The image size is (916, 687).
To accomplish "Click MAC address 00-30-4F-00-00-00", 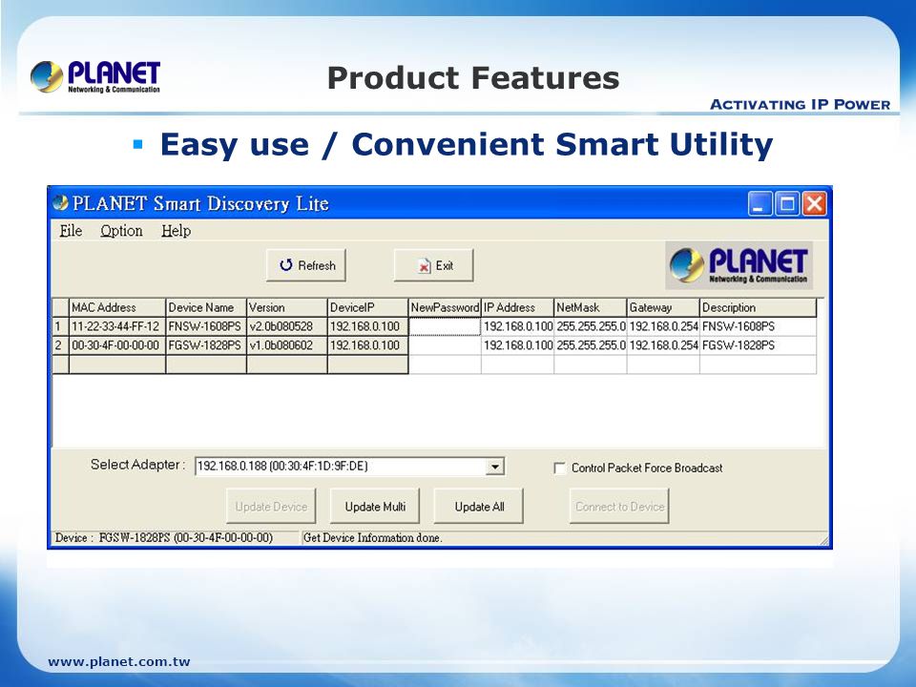I will [117, 345].
